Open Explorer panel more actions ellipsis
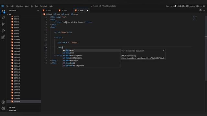 pos(38,11)
